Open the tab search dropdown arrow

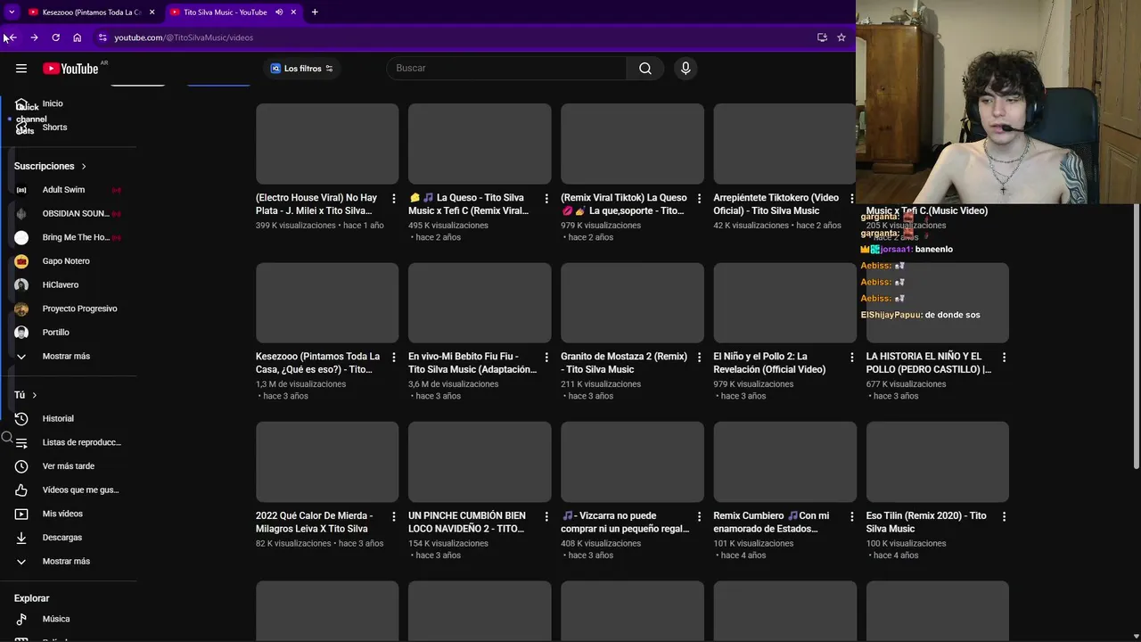coord(12,12)
